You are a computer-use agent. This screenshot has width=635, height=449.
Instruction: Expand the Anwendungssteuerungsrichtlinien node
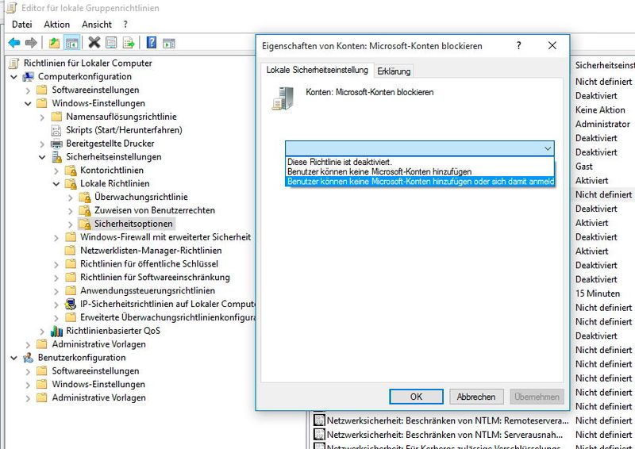pyautogui.click(x=56, y=290)
